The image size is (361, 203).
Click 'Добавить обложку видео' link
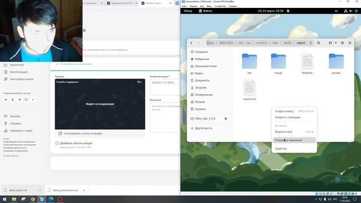pos(74,143)
